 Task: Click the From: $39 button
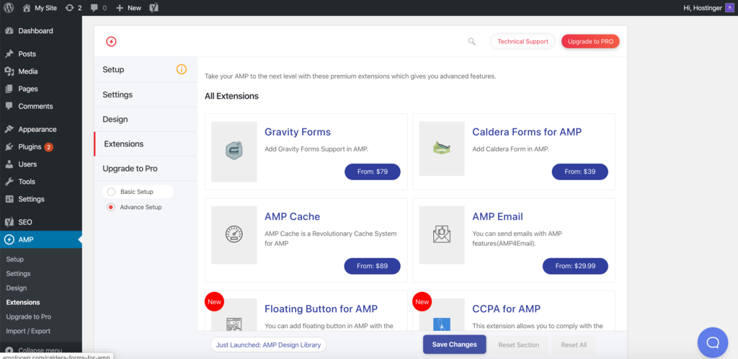click(x=580, y=172)
